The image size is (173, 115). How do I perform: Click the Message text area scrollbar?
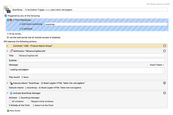click(163, 71)
